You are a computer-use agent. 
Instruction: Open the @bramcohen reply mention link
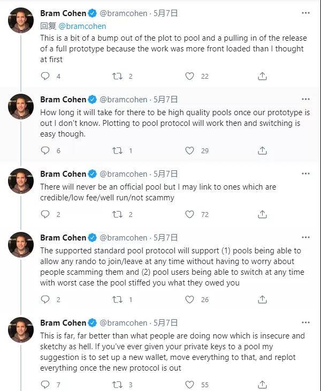(x=82, y=26)
